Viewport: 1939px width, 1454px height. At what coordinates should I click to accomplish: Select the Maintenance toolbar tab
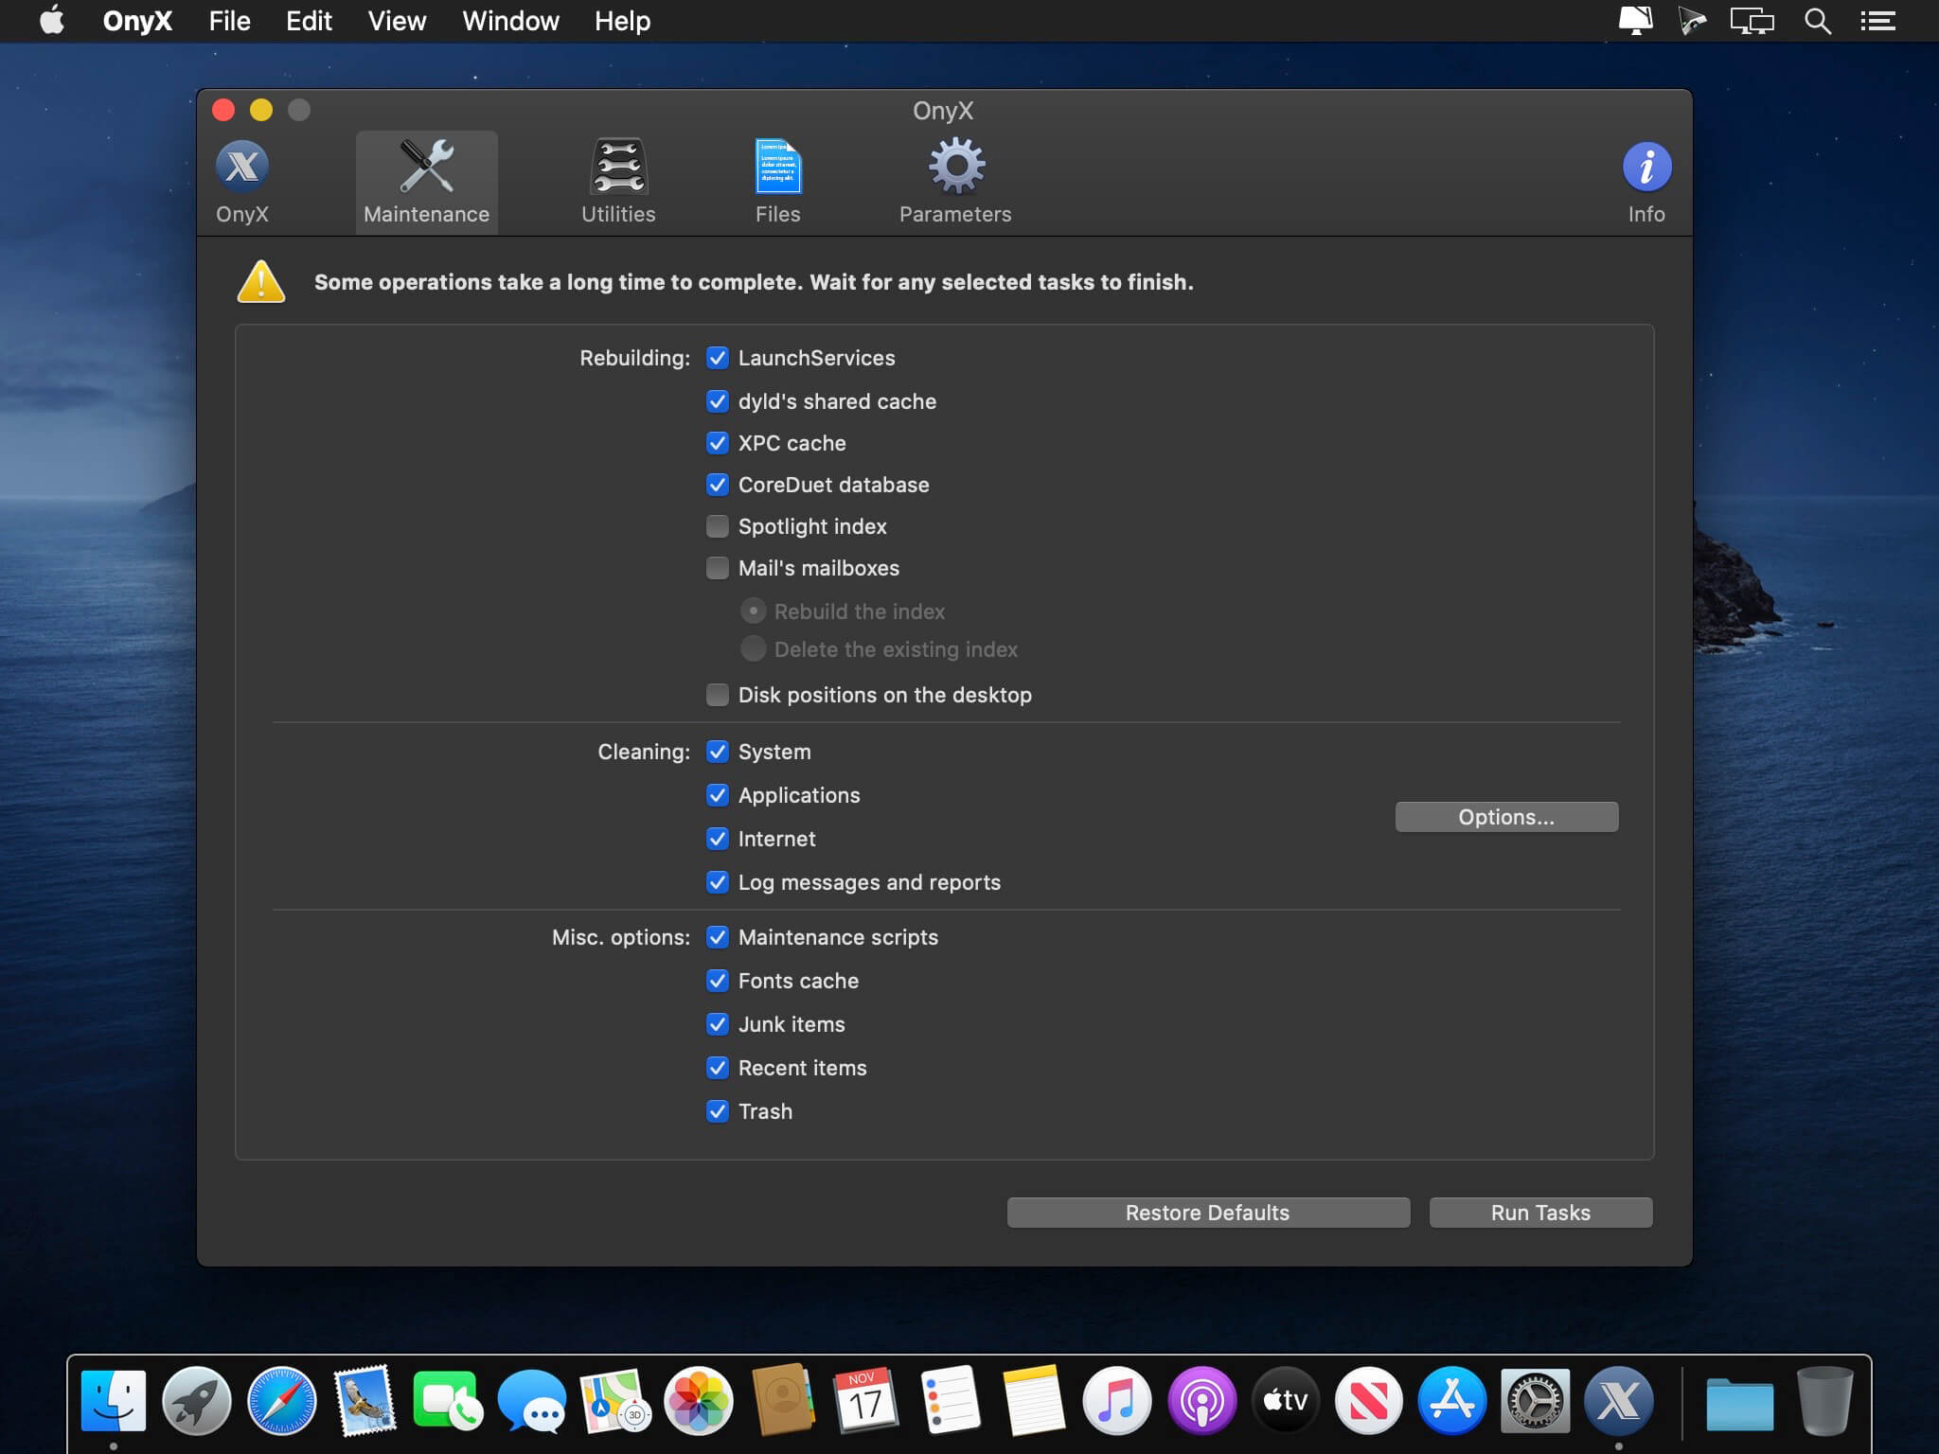426,183
